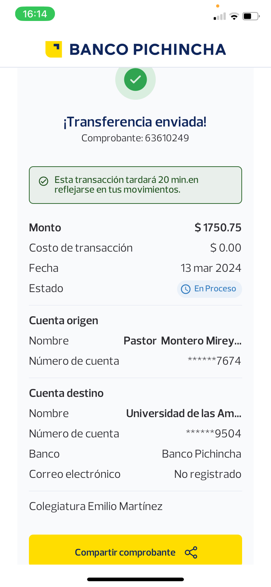
Task: Tap the Comprobante number 63610249
Action: (167, 138)
